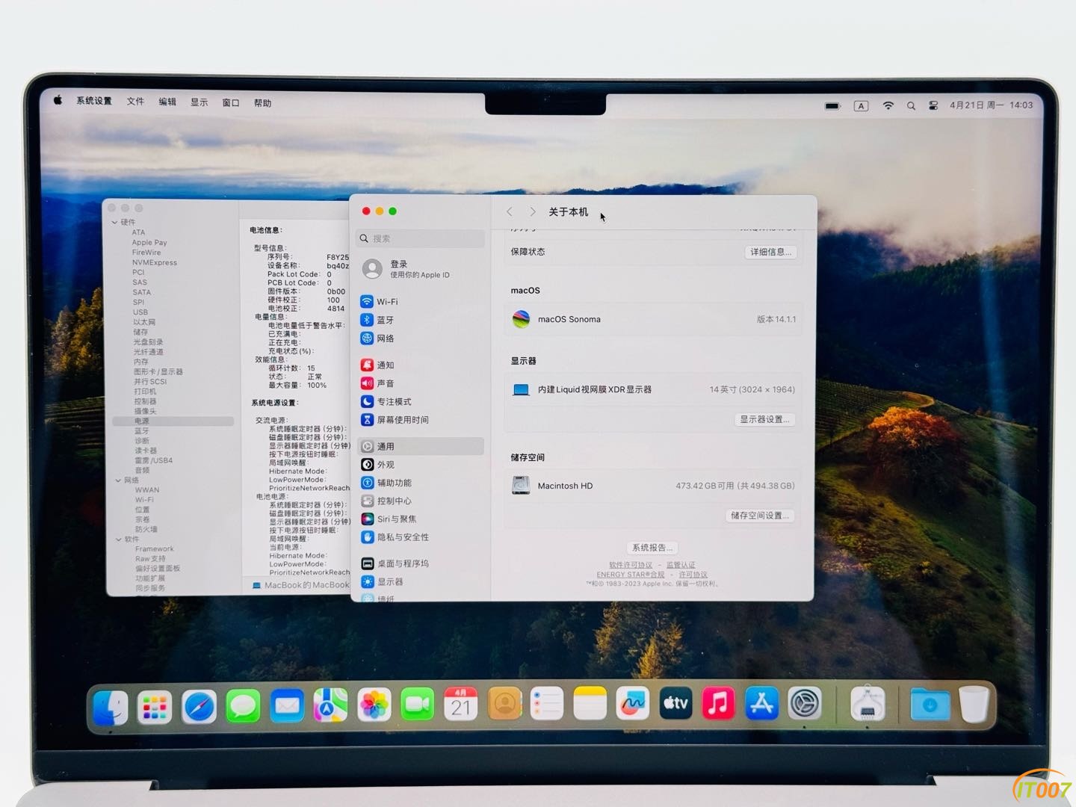Open the 帮助 menu
The width and height of the screenshot is (1076, 807).
[262, 103]
